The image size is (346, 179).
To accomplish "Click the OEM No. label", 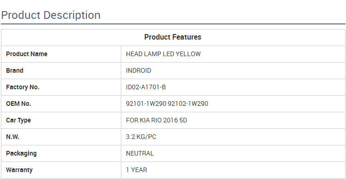I will click(x=18, y=104).
